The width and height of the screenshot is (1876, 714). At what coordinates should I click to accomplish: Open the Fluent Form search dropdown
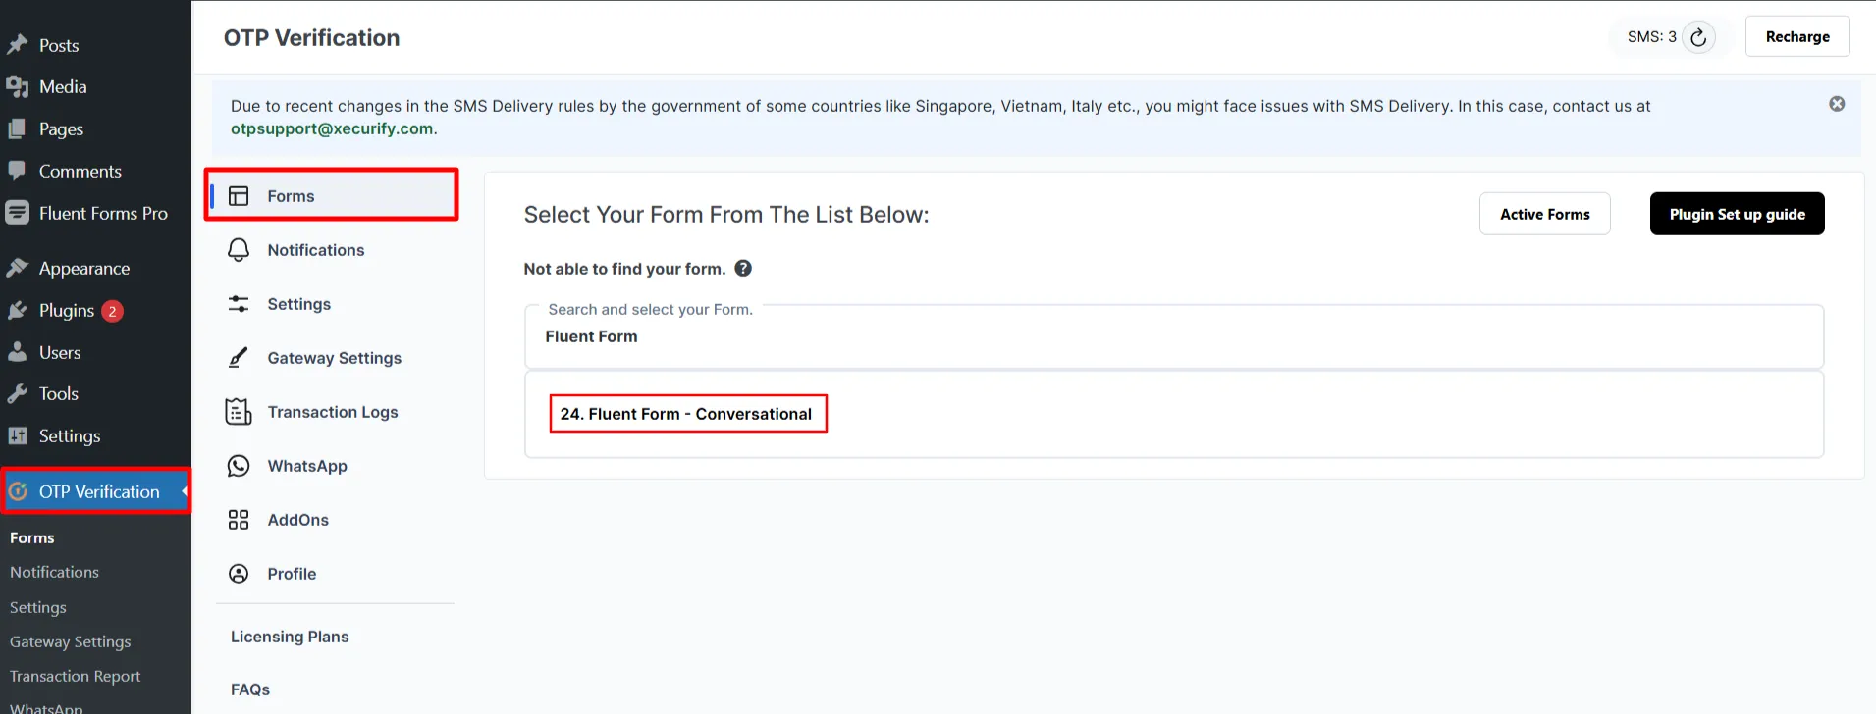[x=1173, y=336]
